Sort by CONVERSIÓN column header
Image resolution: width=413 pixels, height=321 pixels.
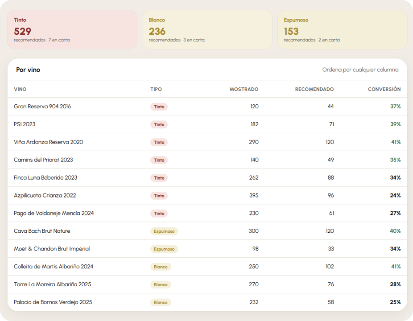[384, 89]
